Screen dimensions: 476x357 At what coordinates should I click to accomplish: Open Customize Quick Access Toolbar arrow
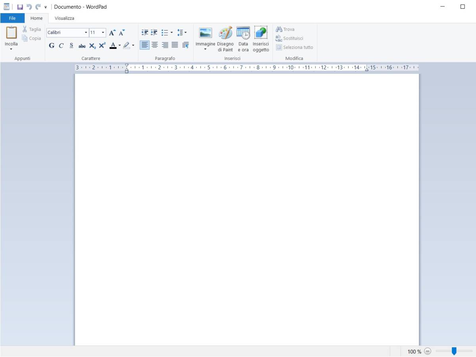(x=46, y=7)
